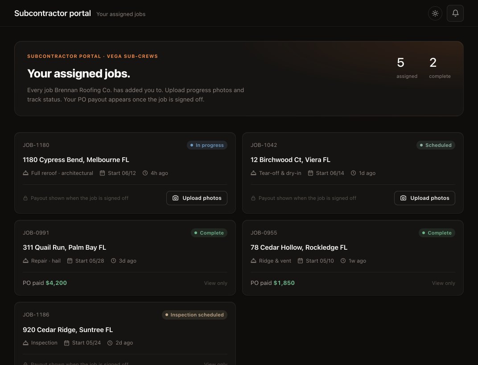This screenshot has height=365, width=478.
Task: Click calendar icon next to Start 05/10
Action: tap(300, 260)
